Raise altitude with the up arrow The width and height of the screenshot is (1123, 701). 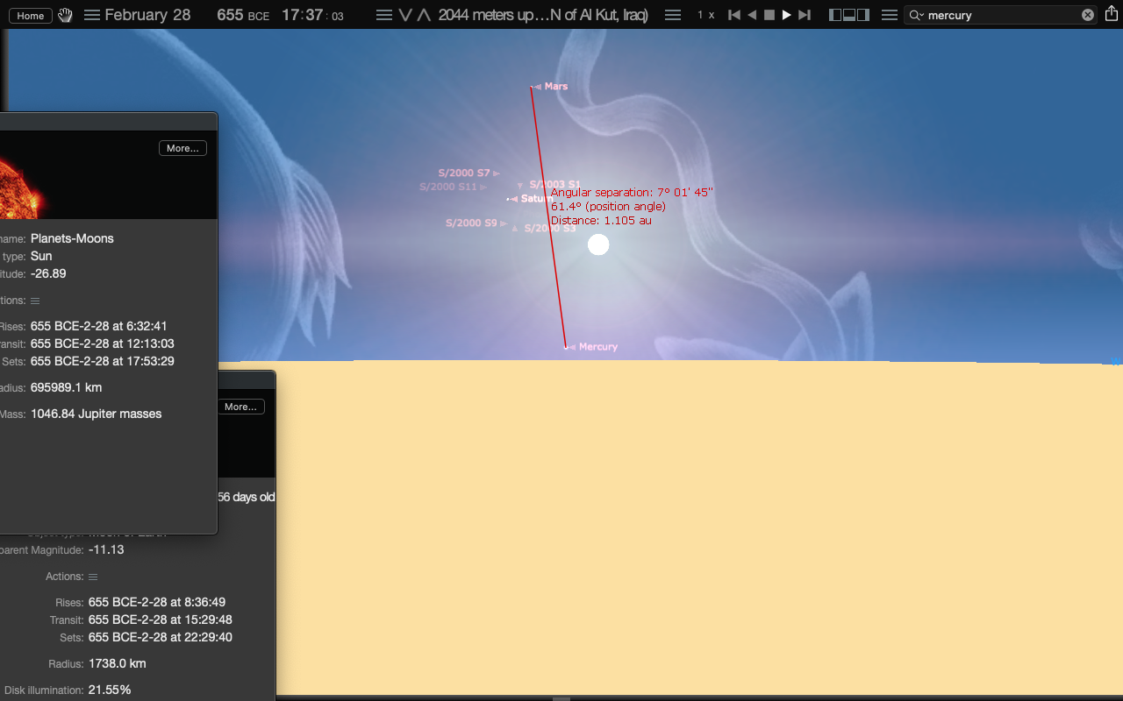[x=424, y=15]
